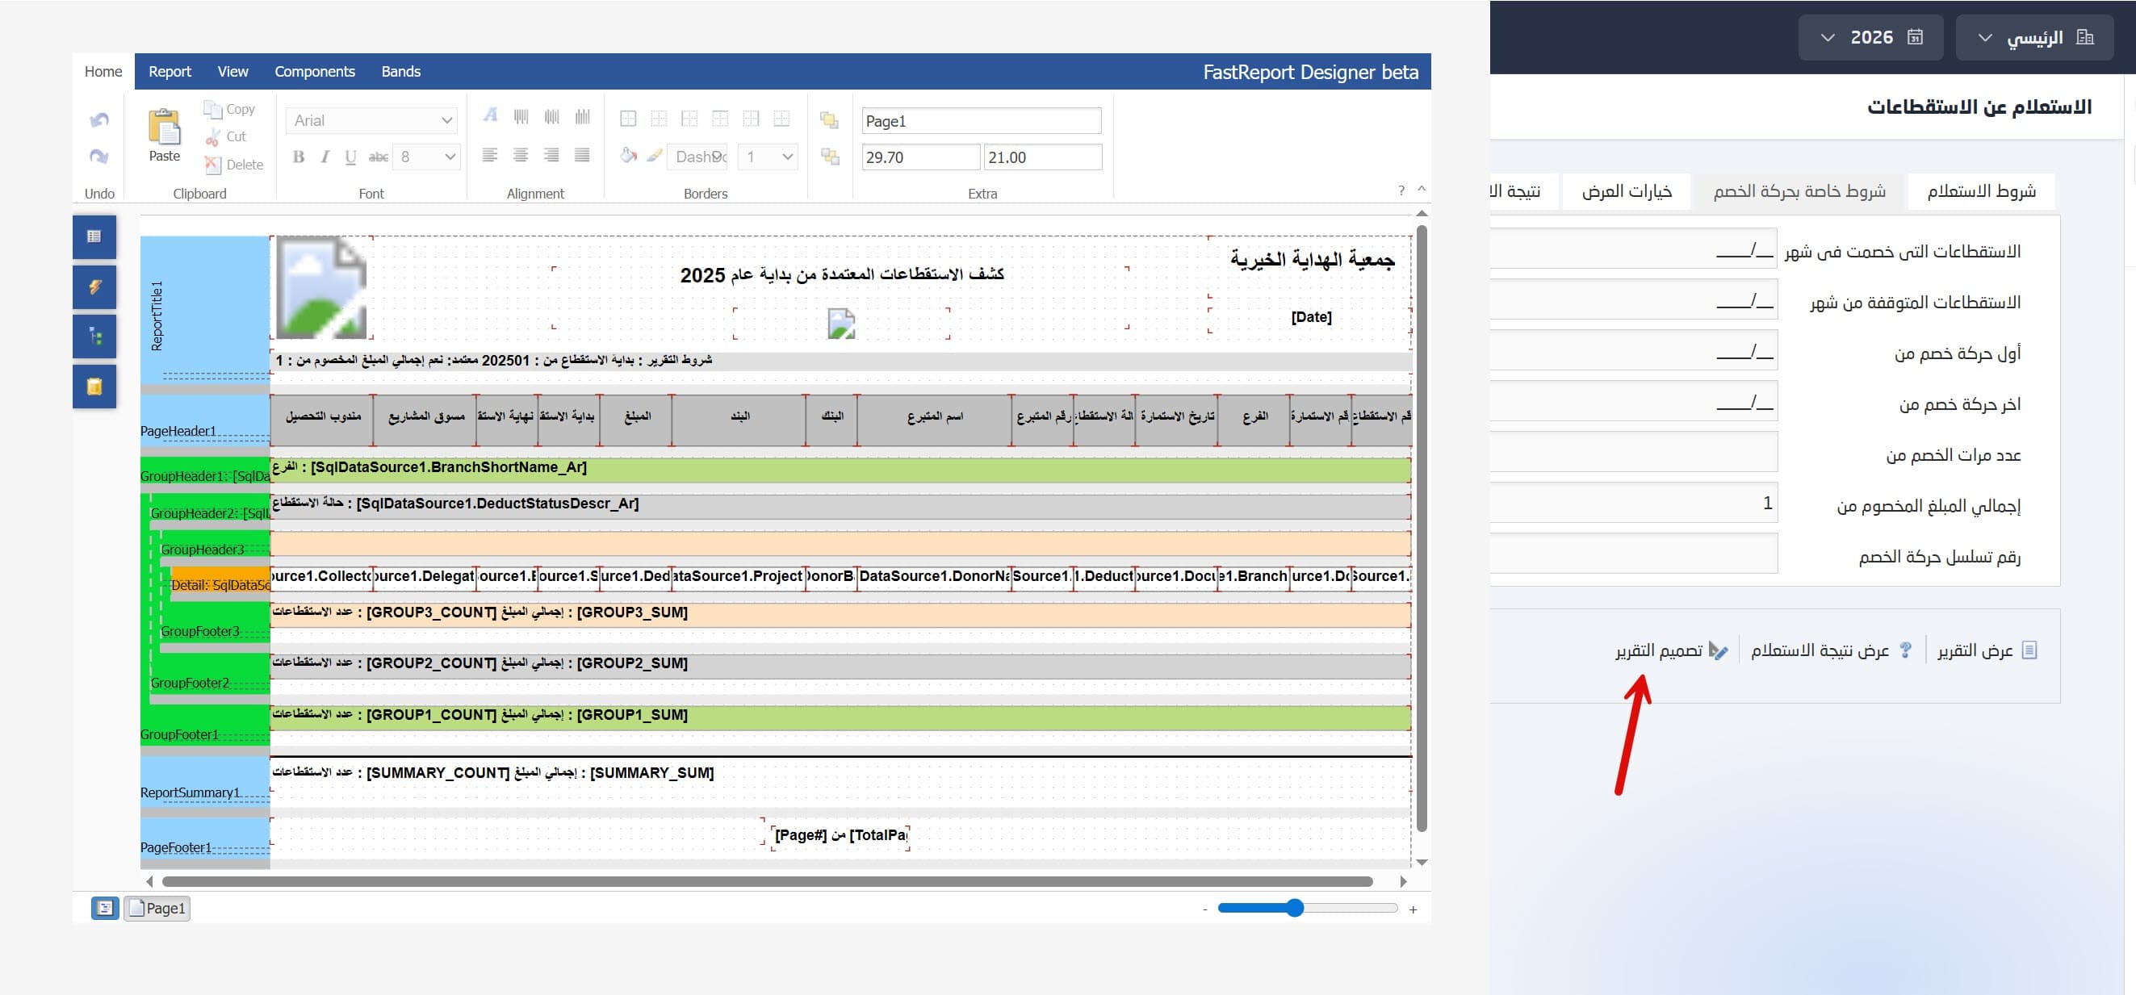Align text to the right

[x=551, y=154]
